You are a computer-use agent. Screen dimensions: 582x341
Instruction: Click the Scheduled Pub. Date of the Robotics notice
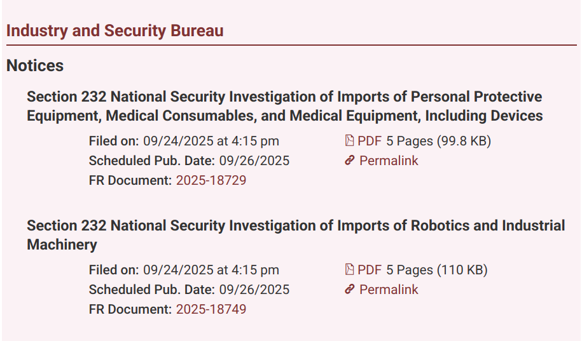254,290
